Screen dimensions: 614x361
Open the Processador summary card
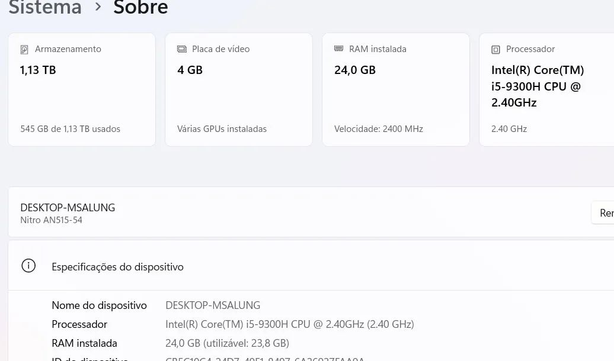545,89
